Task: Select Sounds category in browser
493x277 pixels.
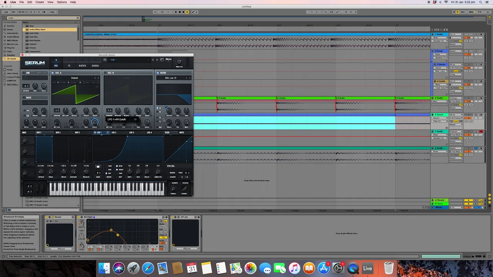Action: tap(11, 26)
